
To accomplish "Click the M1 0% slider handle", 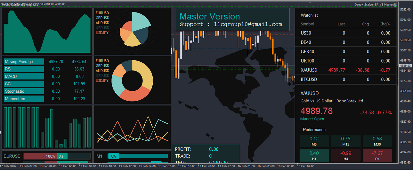I will (114, 156).
